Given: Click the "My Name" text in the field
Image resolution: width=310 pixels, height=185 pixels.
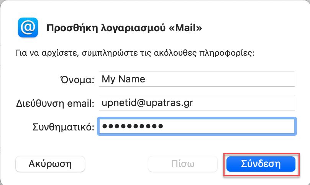Looking at the screenshot, I should click(123, 79).
